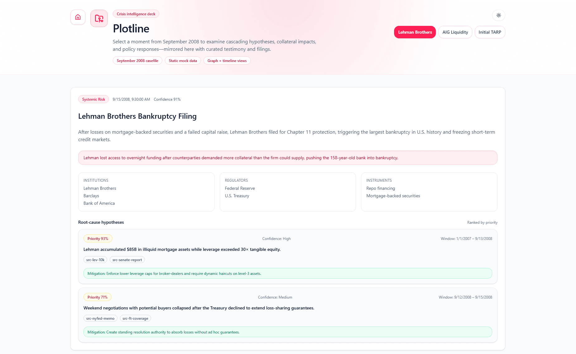Click the Crisis intelligence deck badge

tap(136, 14)
